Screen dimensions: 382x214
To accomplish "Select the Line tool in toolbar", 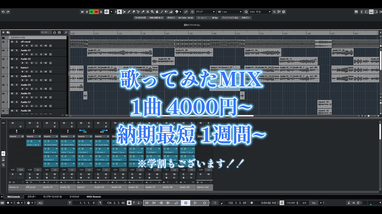I will 162,12.
